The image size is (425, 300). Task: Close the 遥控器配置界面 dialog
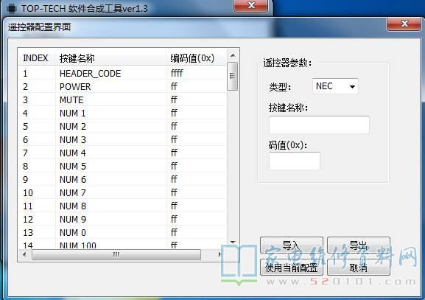(x=404, y=24)
